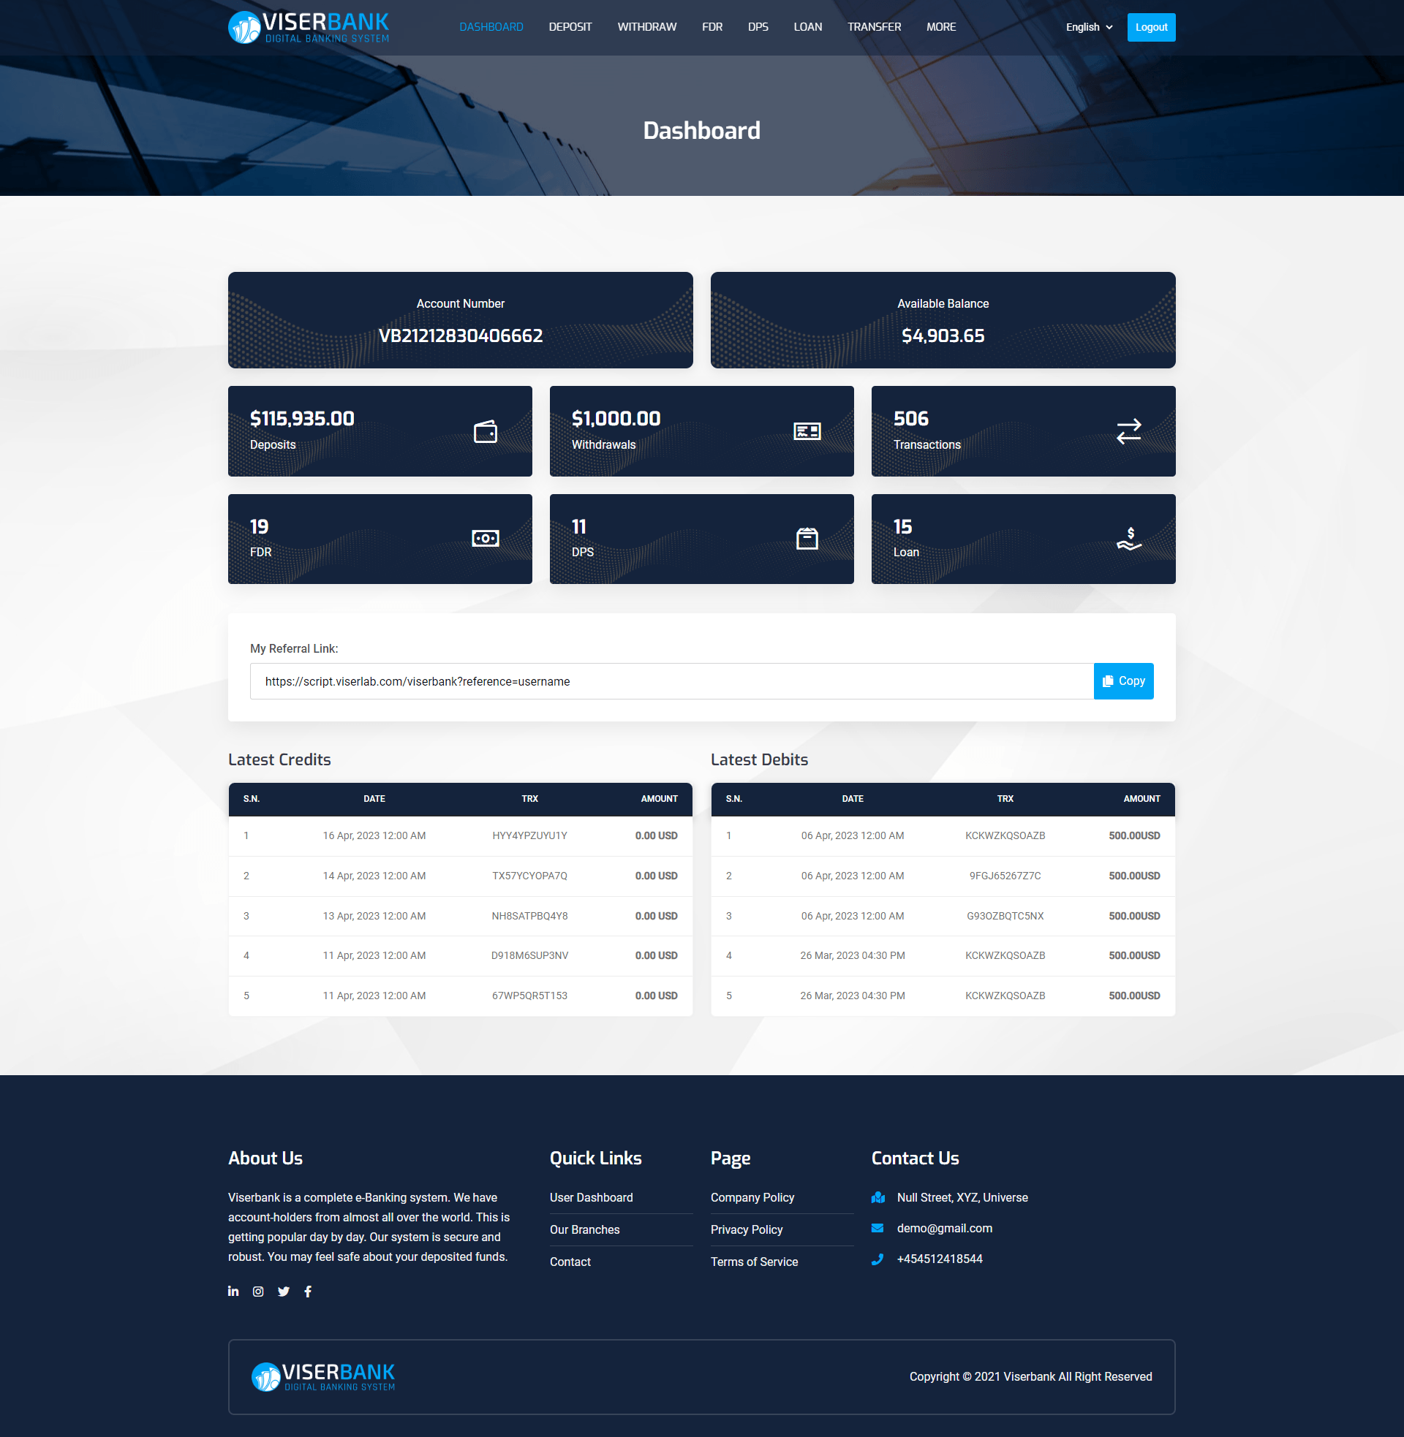Image resolution: width=1404 pixels, height=1437 pixels.
Task: Click the Deposit navigation tab
Action: point(568,27)
